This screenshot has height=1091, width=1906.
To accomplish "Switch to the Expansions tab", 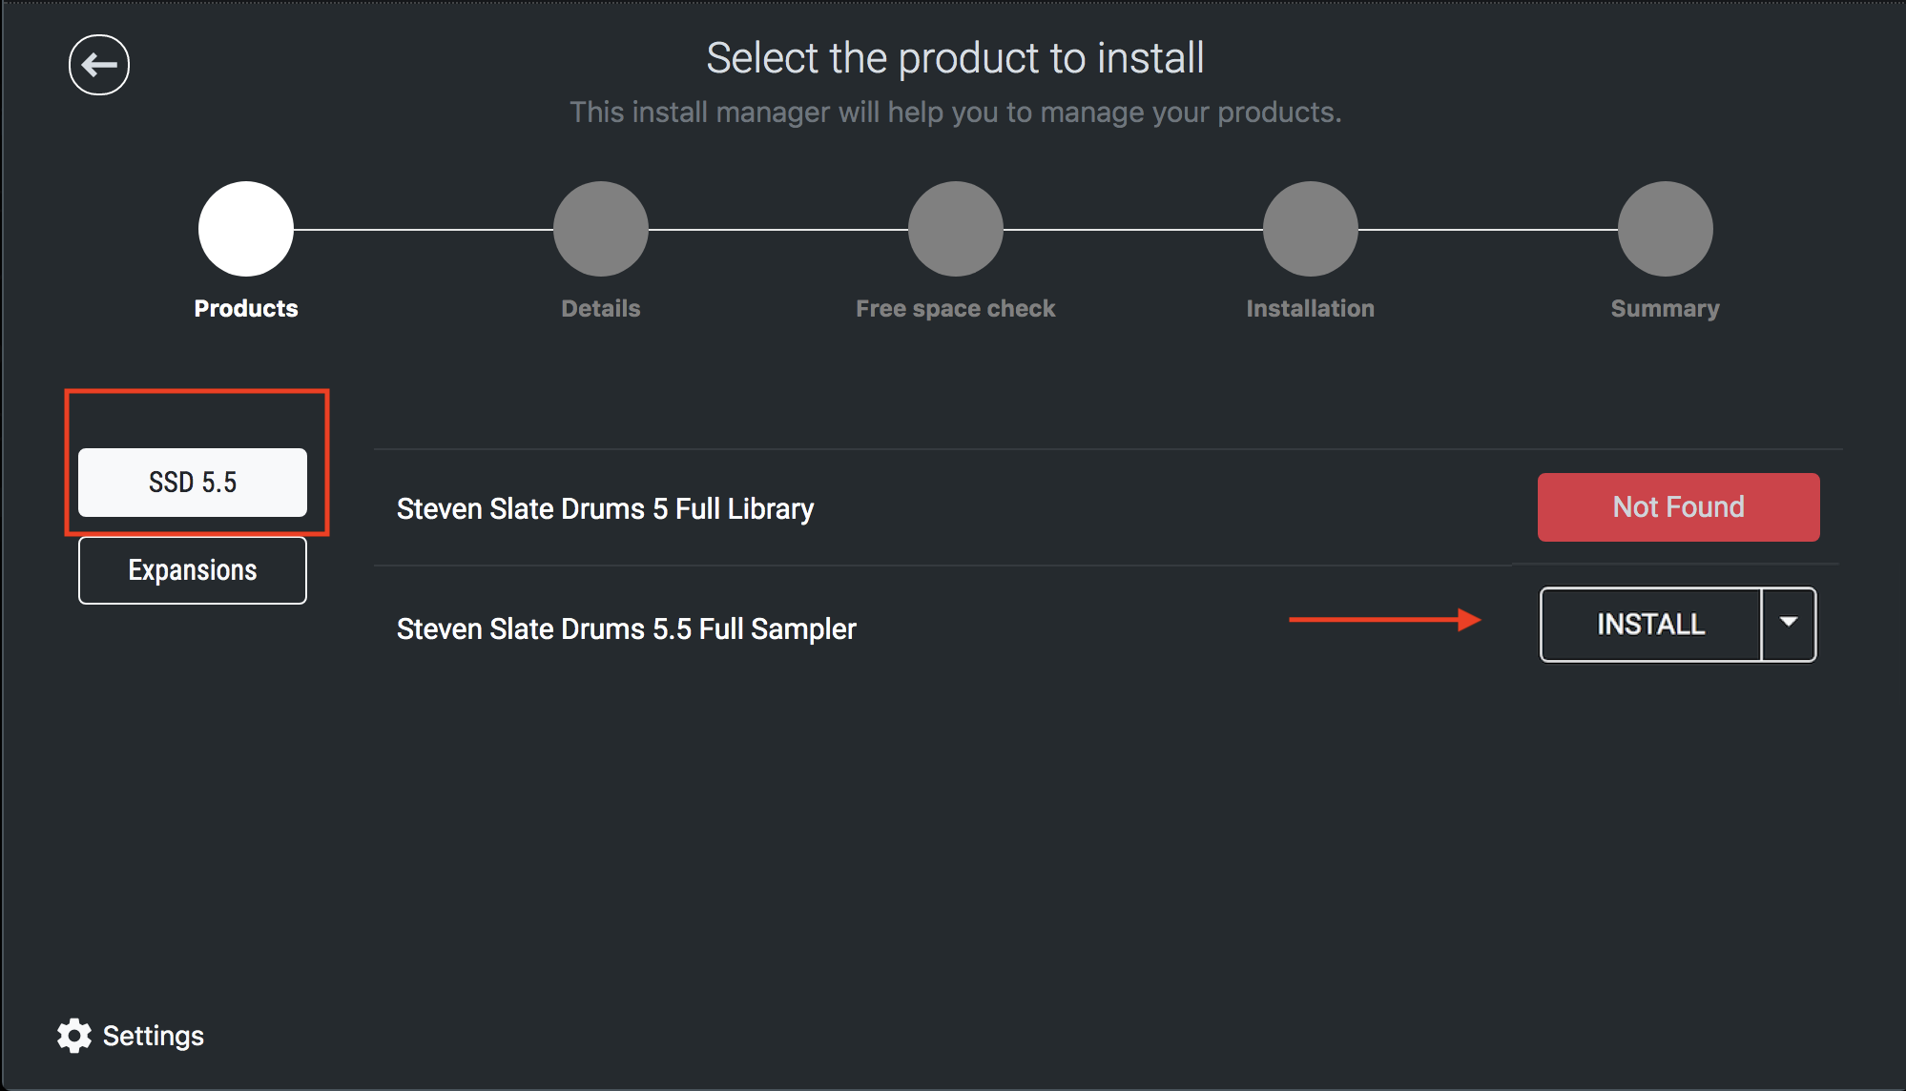I will click(x=193, y=570).
